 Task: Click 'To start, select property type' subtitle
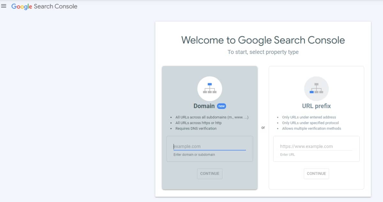click(263, 52)
